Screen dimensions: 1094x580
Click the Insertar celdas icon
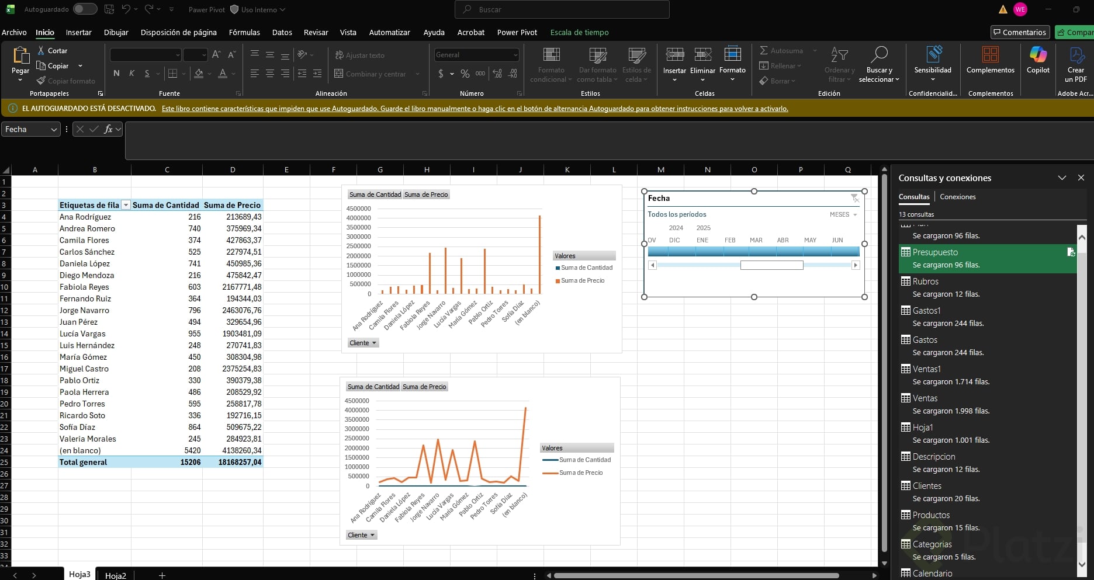(674, 55)
